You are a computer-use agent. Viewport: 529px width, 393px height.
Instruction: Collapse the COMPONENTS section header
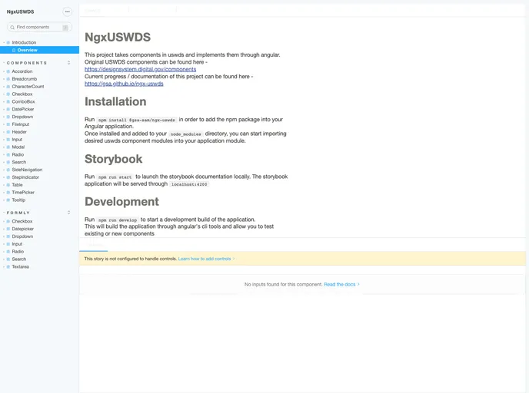coord(27,63)
